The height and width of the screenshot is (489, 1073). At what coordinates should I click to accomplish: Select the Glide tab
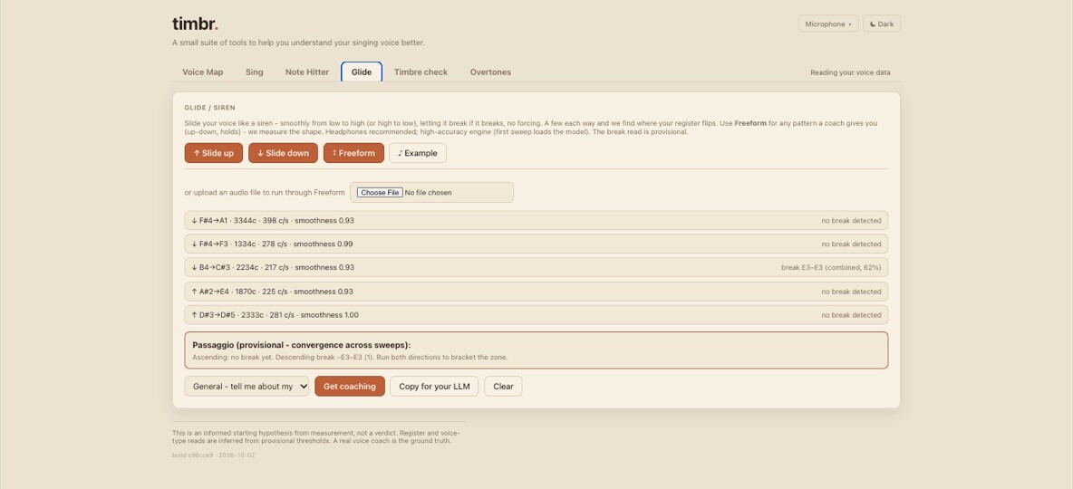[x=362, y=72]
